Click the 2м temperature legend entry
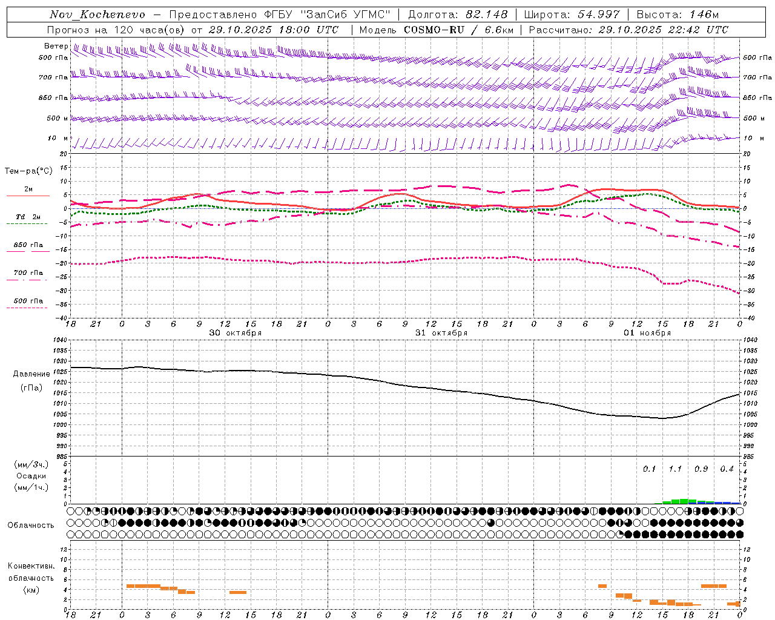 point(28,190)
